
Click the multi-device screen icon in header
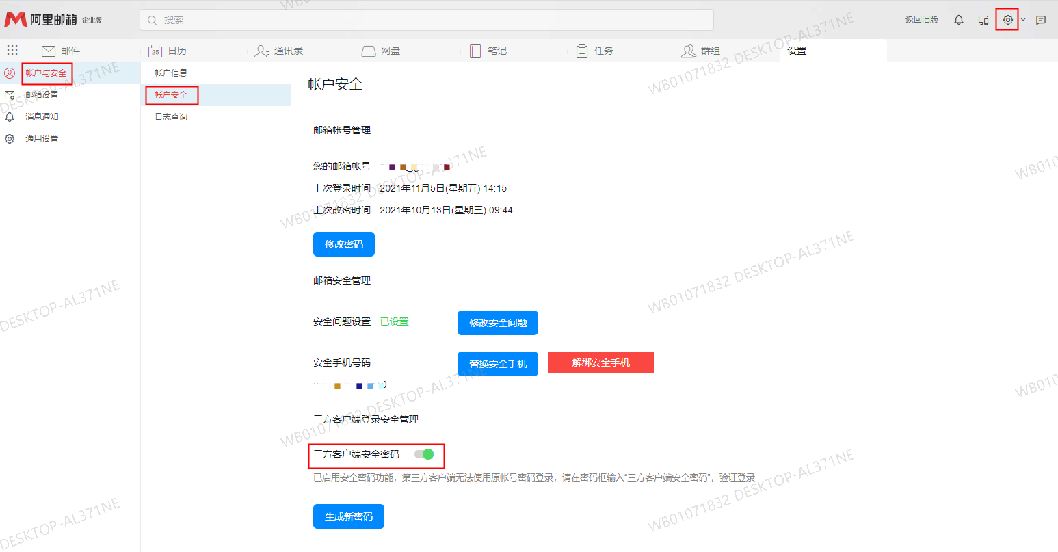983,20
